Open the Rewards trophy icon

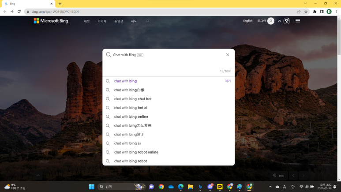[x=287, y=21]
